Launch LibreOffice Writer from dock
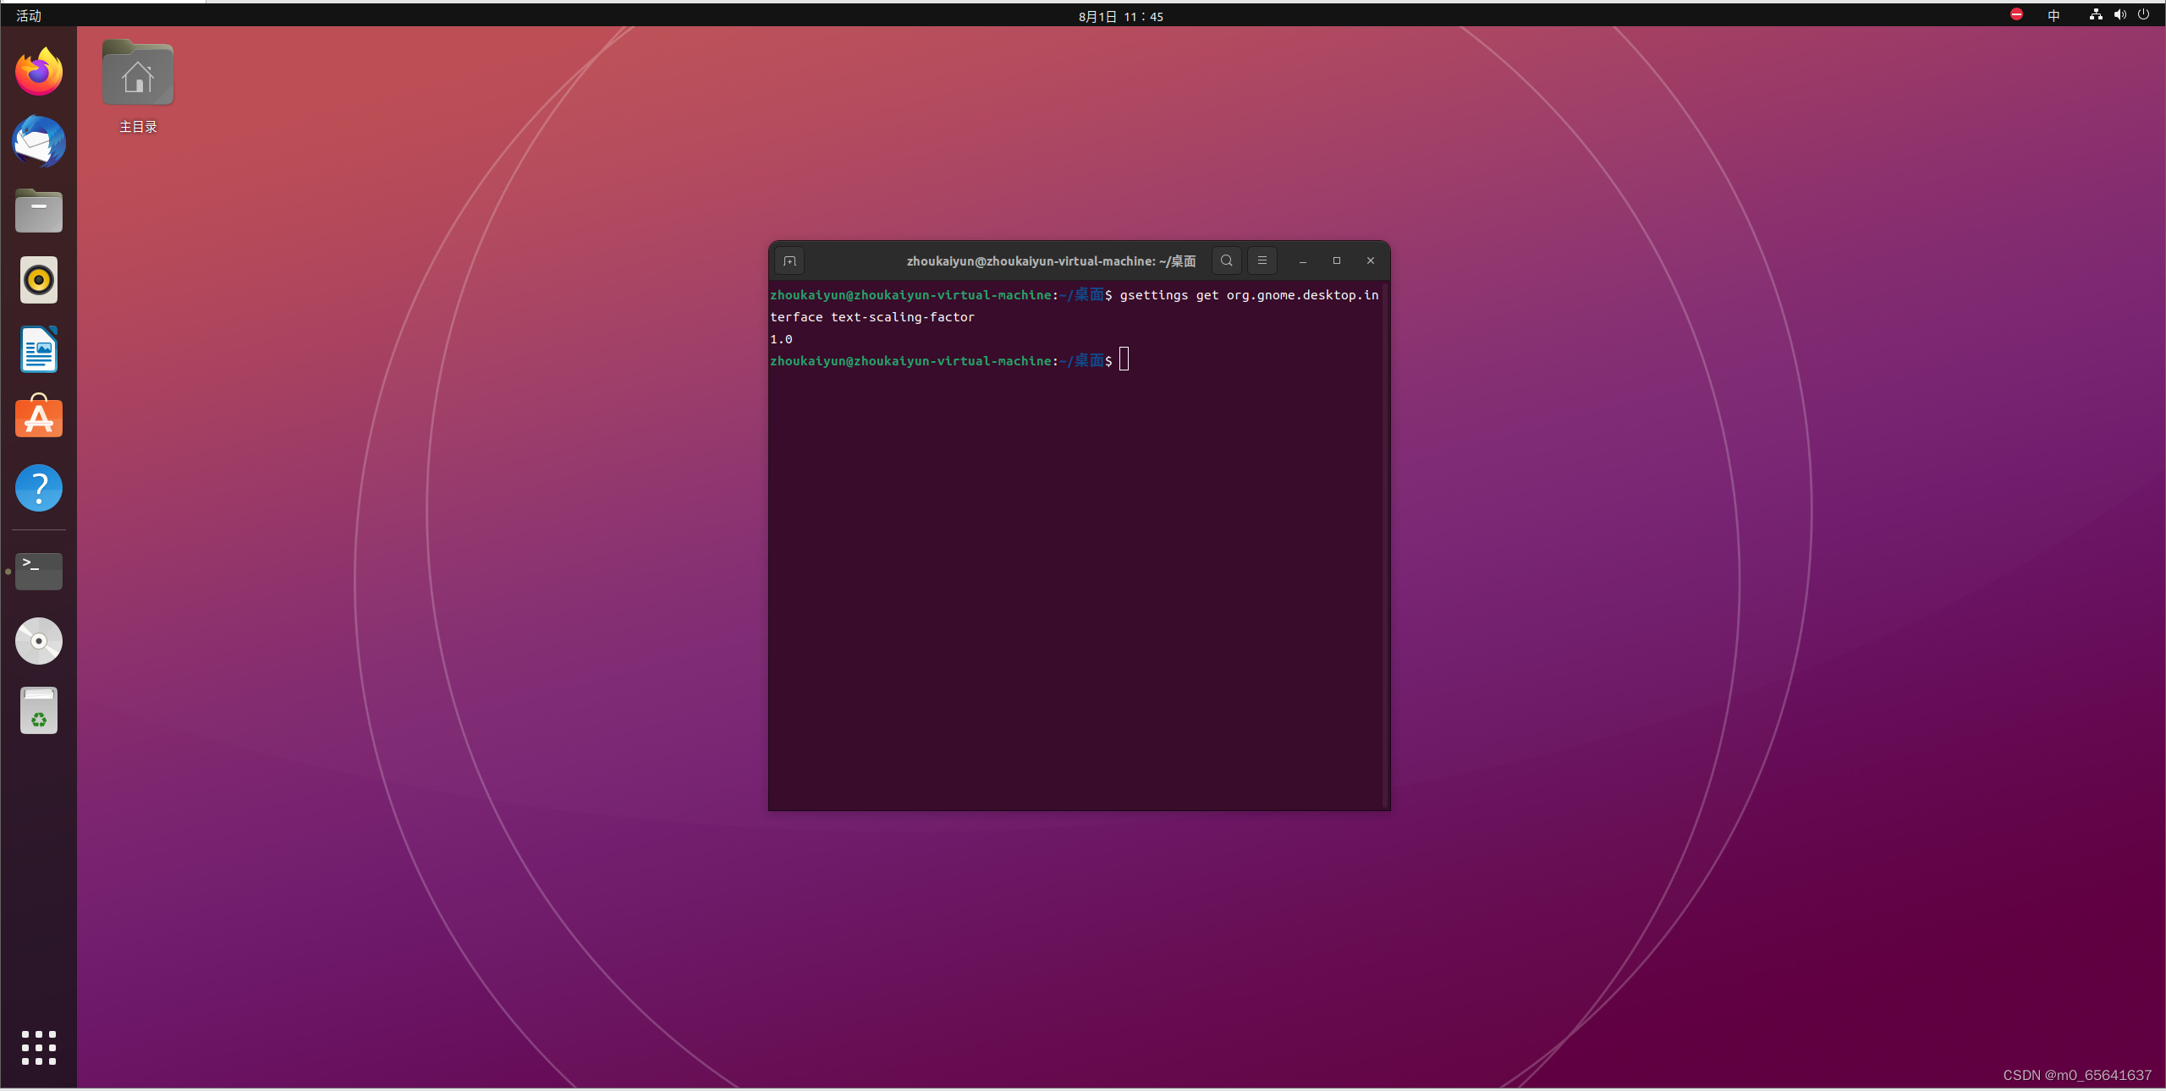Image resolution: width=2166 pixels, height=1091 pixels. pyautogui.click(x=39, y=349)
